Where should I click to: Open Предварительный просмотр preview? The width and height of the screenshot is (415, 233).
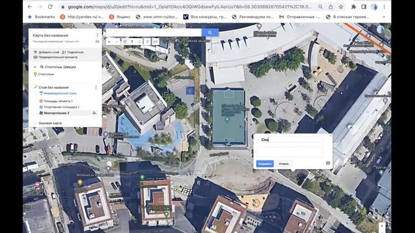click(56, 57)
